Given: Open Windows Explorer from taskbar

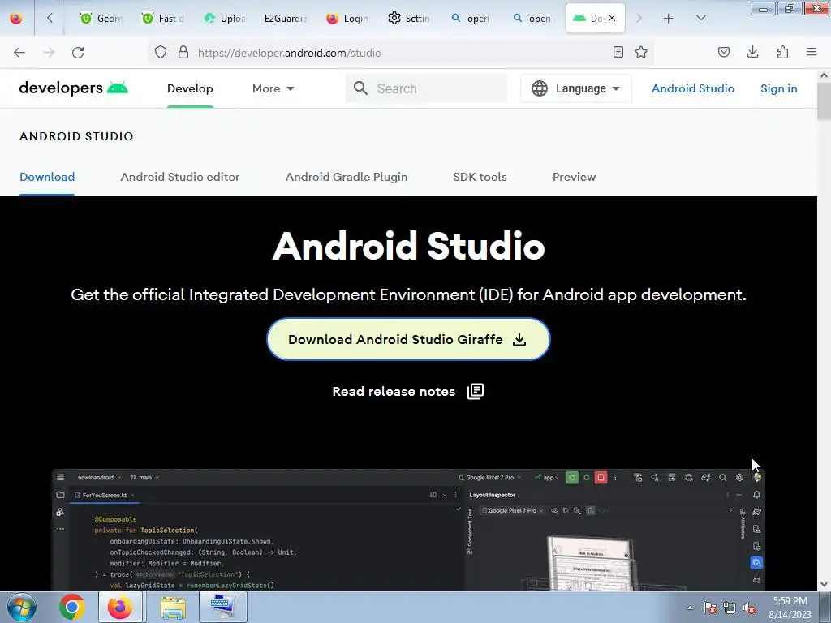Looking at the screenshot, I should 173,607.
